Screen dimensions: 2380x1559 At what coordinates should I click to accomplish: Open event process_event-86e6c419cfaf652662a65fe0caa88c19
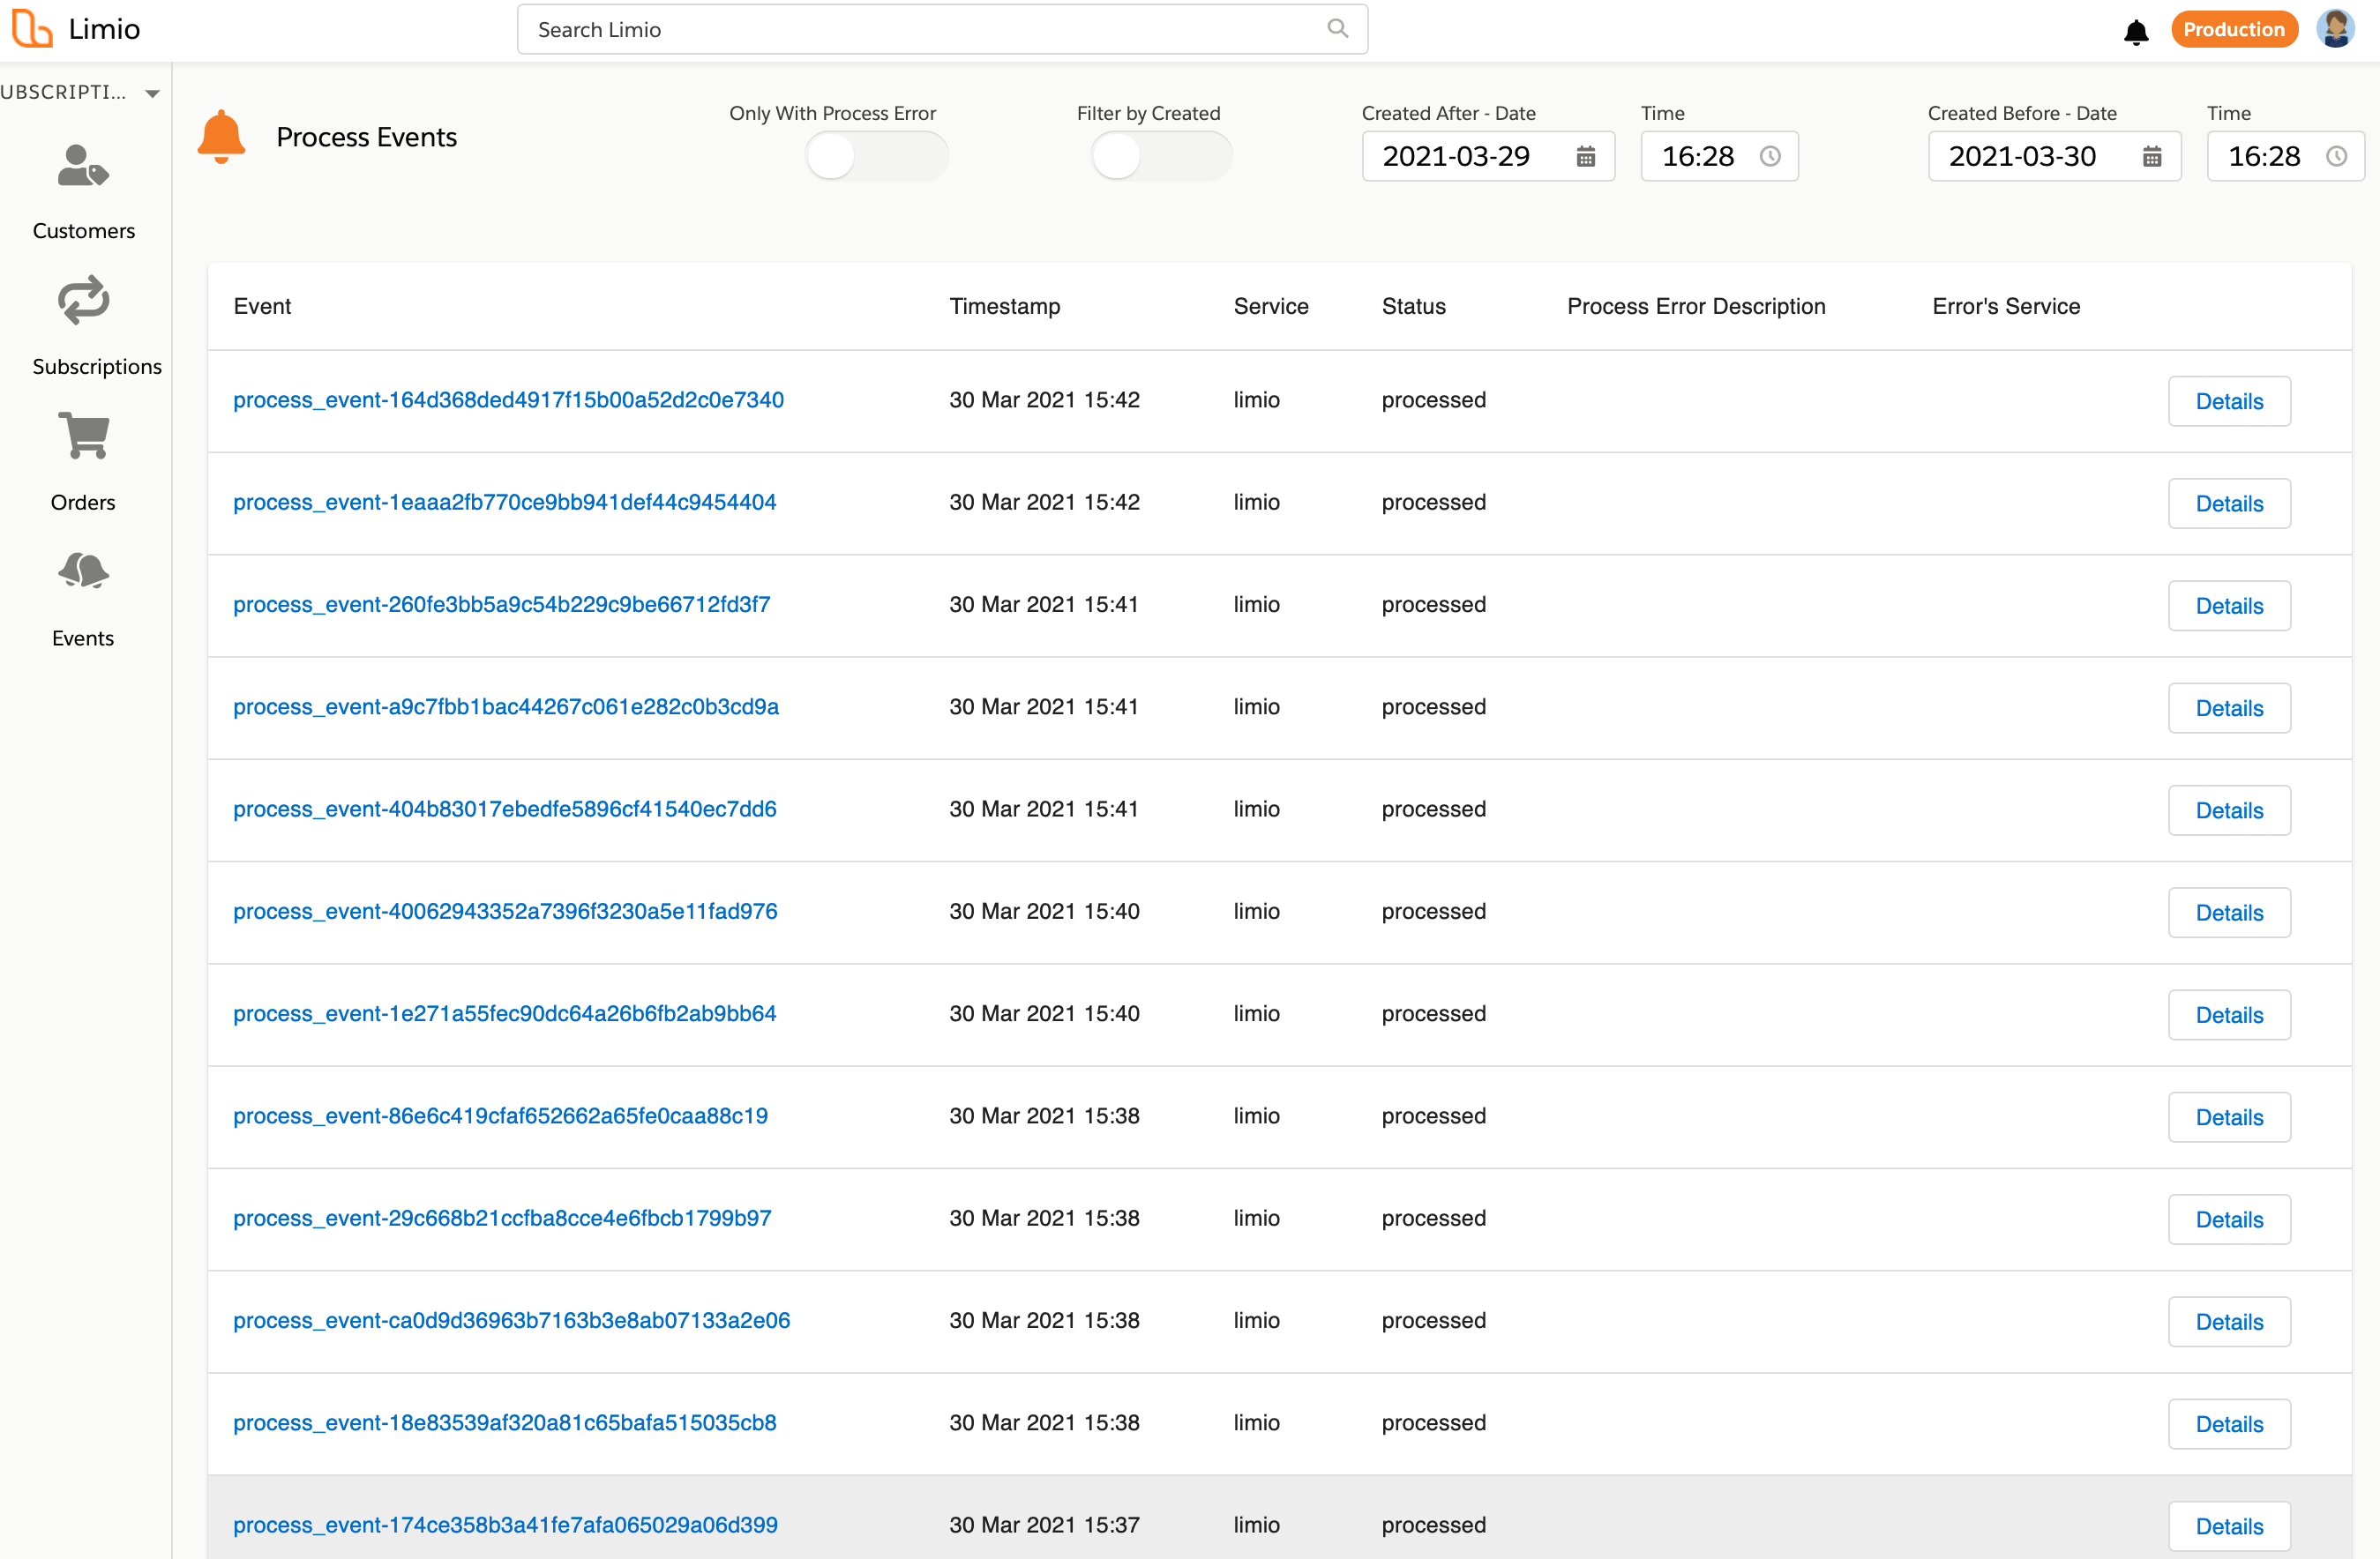(500, 1115)
